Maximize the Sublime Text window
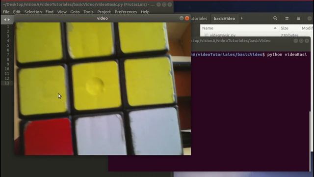The height and width of the screenshot is (177, 314). pyautogui.click(x=164, y=4)
